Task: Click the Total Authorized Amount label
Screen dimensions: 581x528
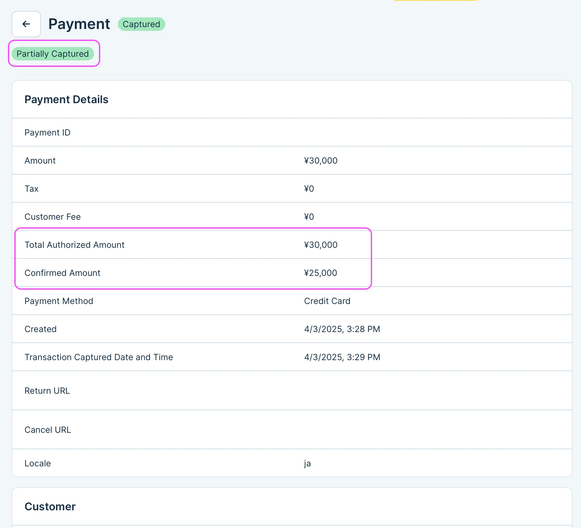Action: pos(75,245)
